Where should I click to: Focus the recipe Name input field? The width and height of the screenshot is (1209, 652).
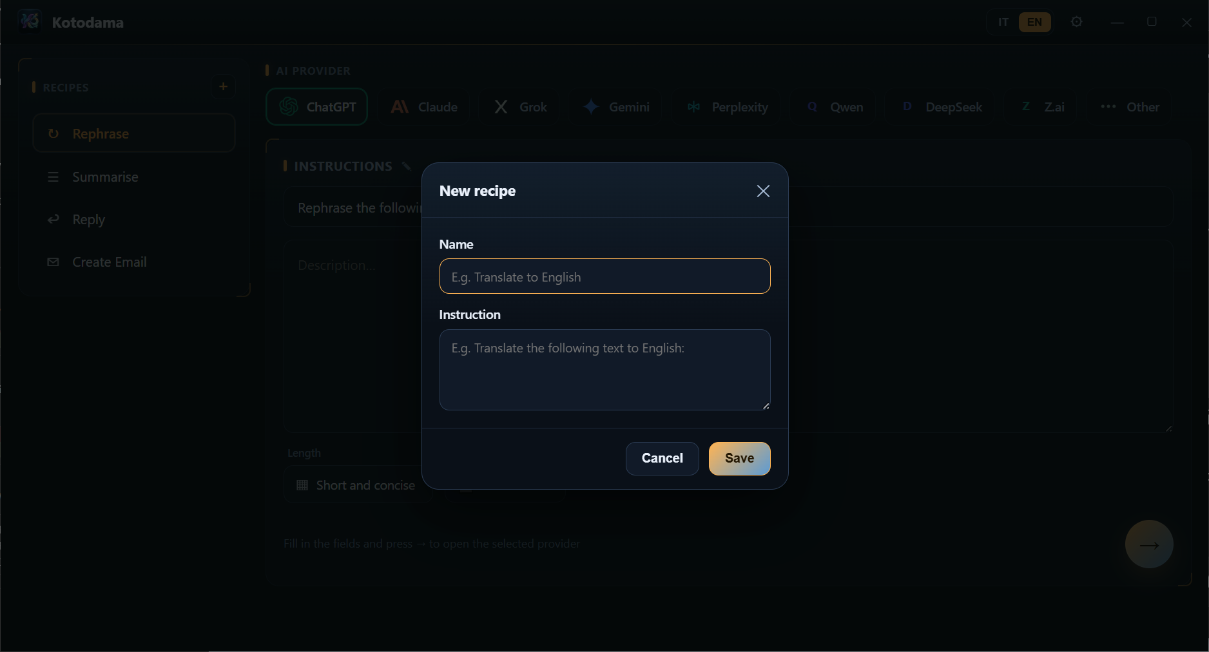point(604,276)
